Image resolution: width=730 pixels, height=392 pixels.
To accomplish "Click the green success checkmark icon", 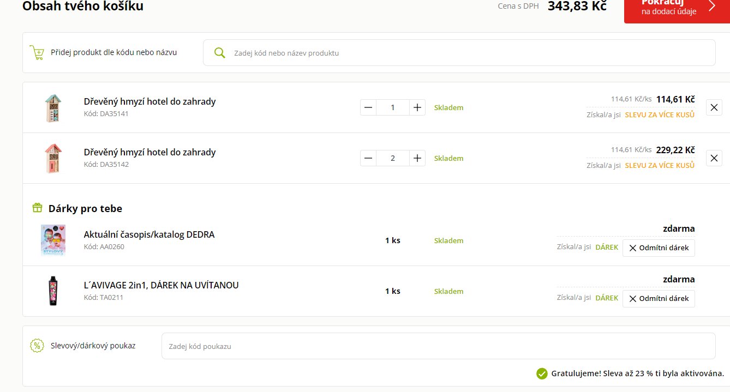I will pos(542,373).
